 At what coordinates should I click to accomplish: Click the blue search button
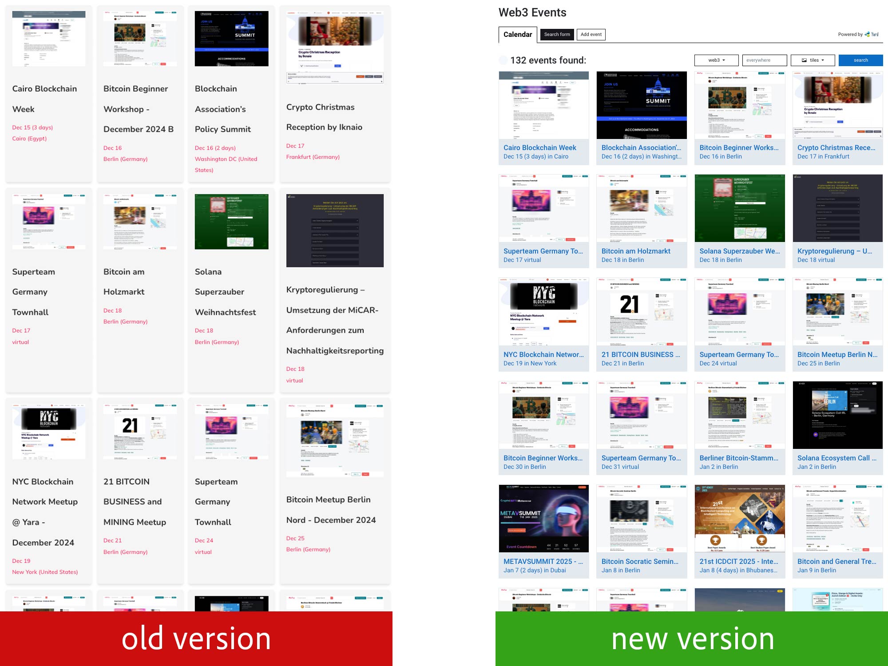pos(860,60)
